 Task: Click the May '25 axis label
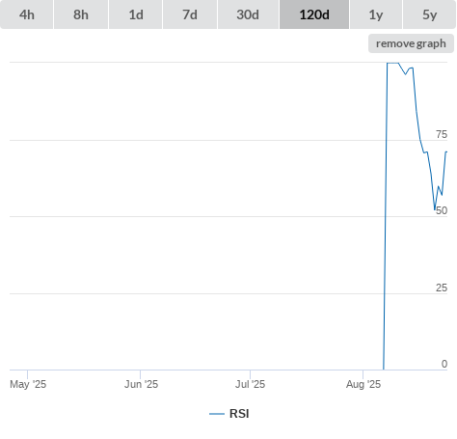click(28, 384)
